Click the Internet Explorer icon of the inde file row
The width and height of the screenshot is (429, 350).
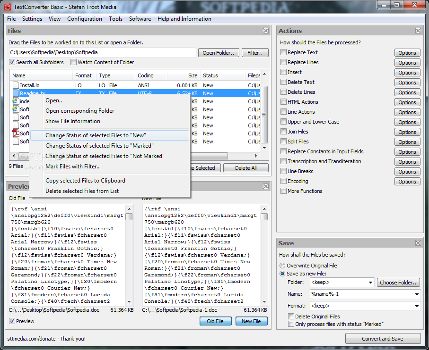[x=15, y=101]
